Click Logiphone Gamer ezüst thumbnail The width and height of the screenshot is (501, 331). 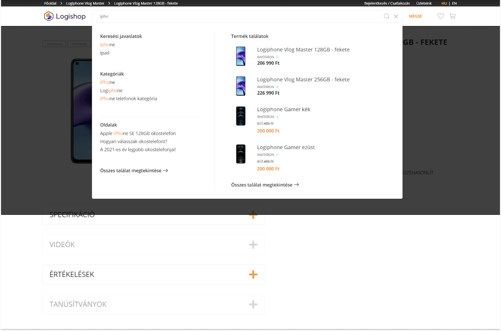point(240,154)
